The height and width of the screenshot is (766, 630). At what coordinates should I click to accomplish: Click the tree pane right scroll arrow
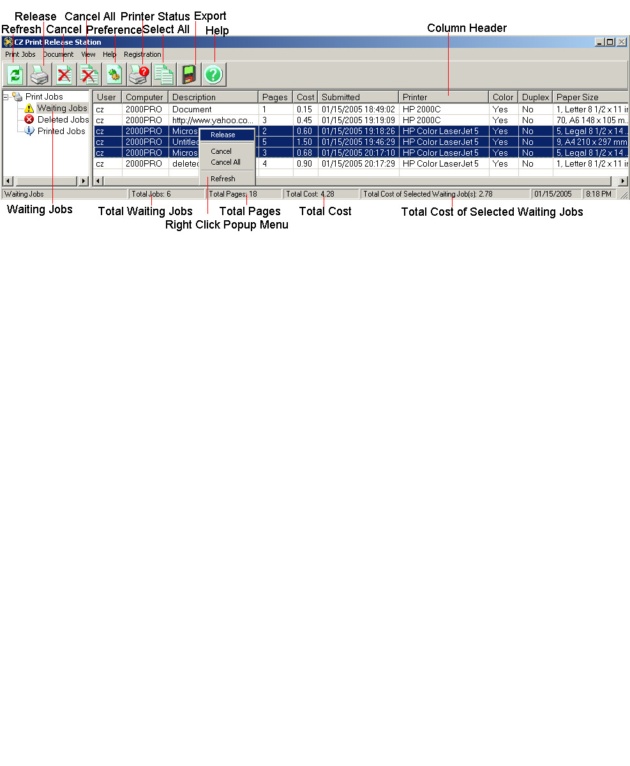[x=84, y=181]
